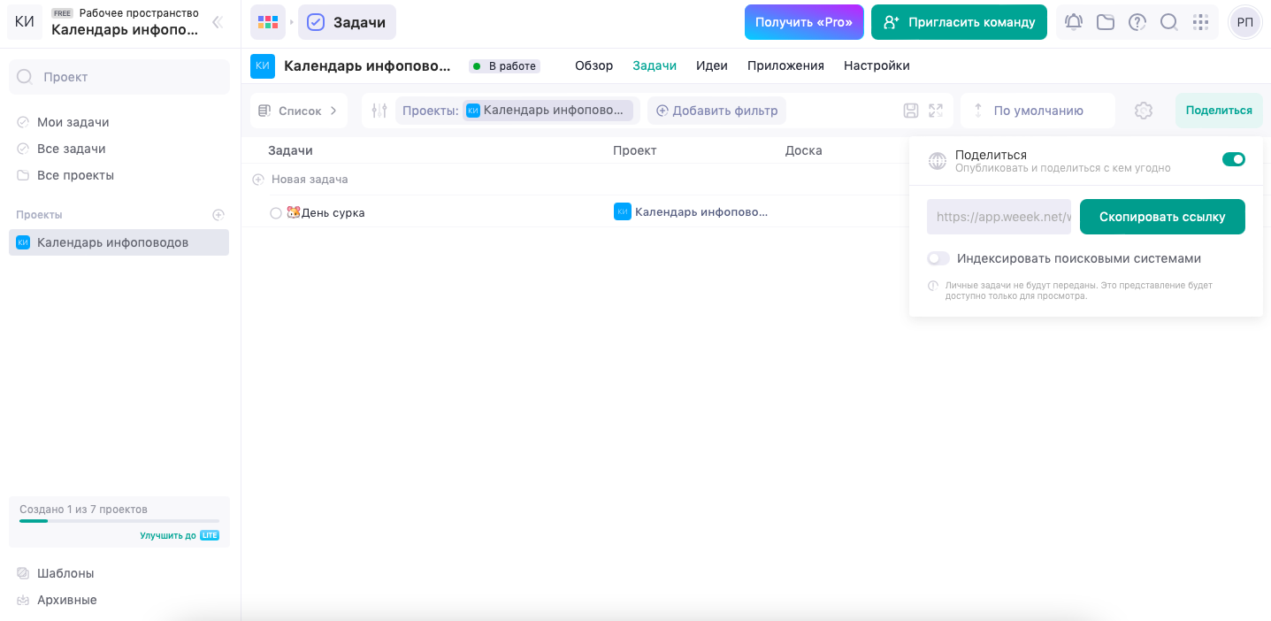1271x621 pixels.
Task: Click the Скопировать ссылку button
Action: tap(1162, 217)
